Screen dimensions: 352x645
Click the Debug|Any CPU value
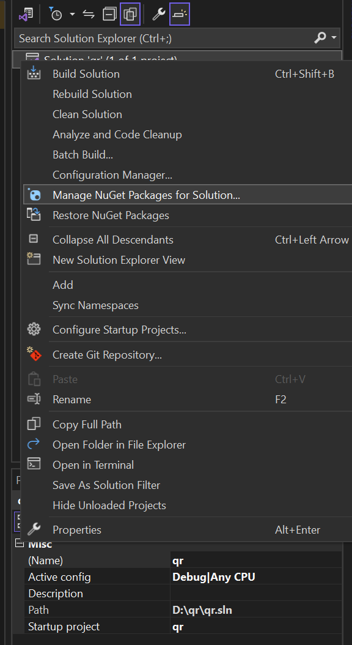(213, 576)
